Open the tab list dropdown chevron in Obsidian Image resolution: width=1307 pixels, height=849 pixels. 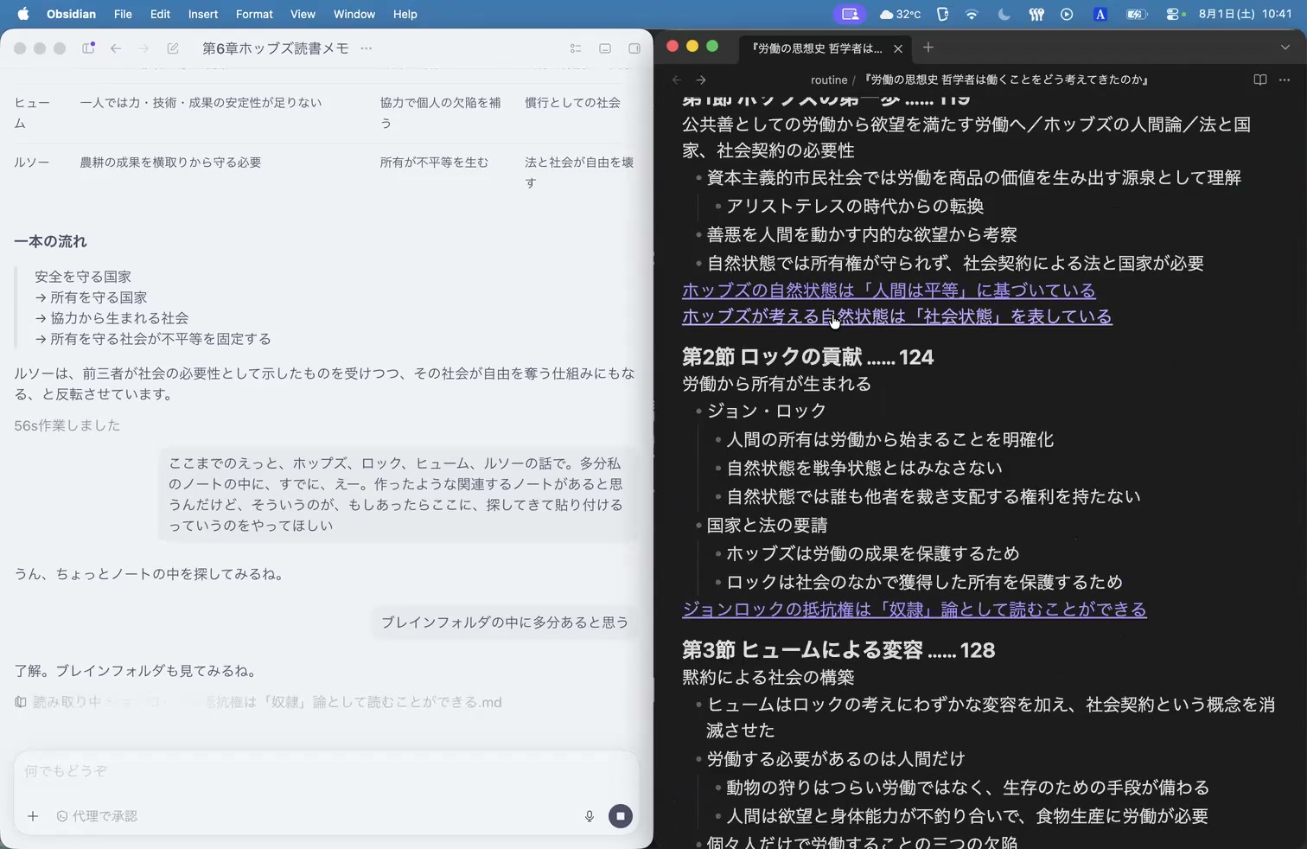click(1285, 48)
